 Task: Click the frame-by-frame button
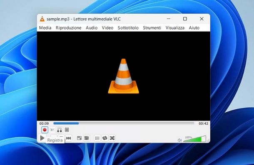tap(67, 130)
